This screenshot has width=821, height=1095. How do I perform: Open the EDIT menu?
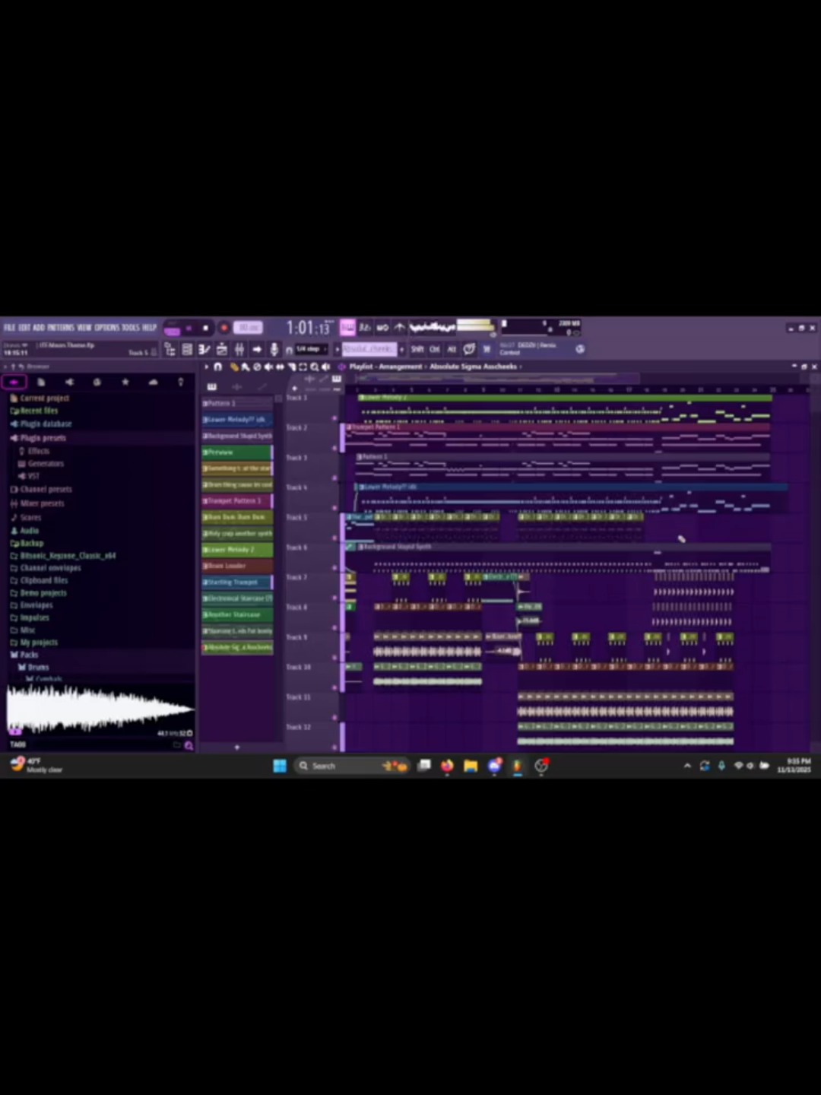(24, 328)
